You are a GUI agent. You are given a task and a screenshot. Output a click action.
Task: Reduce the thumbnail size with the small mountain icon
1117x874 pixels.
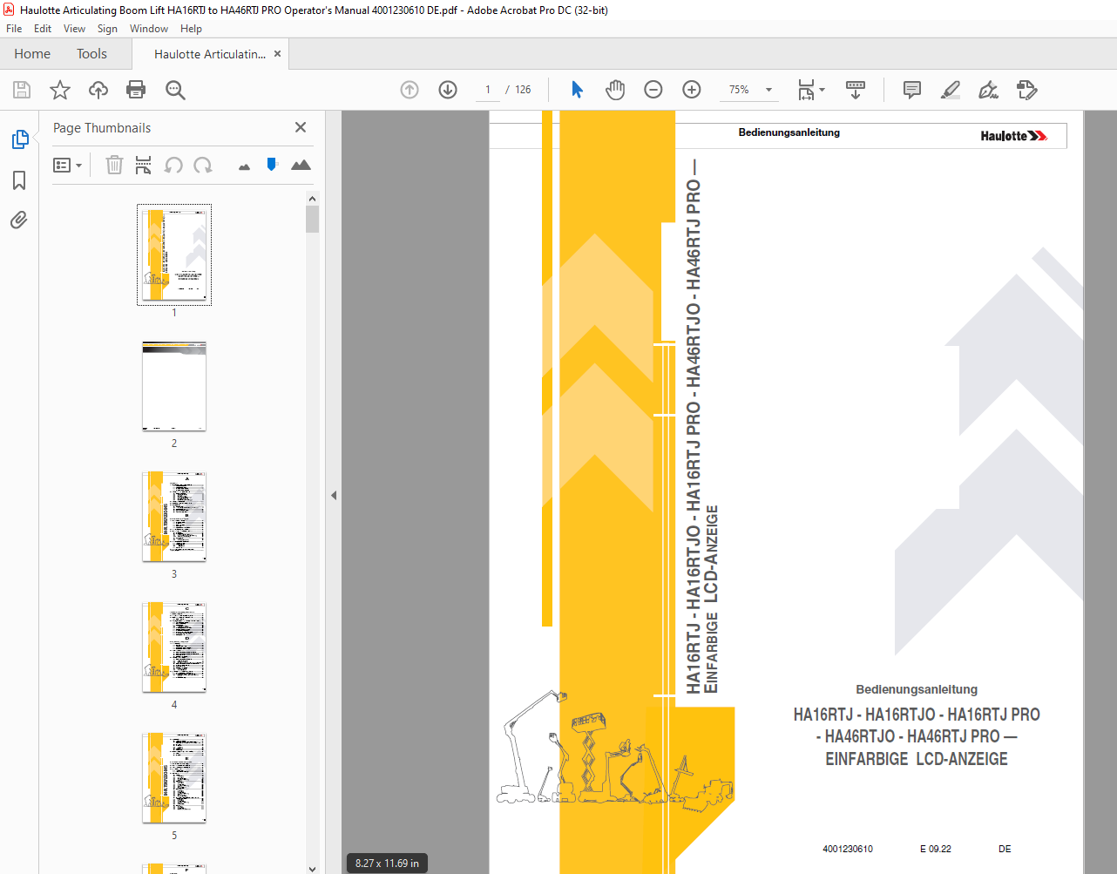pos(244,166)
